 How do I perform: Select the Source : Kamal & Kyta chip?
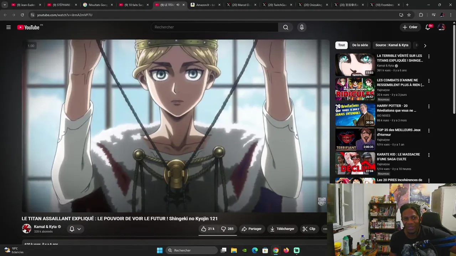click(392, 45)
